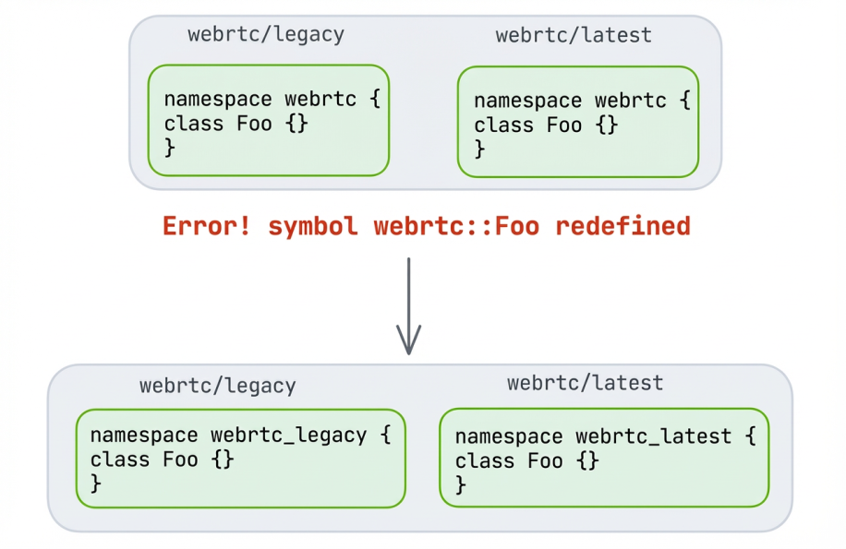Select 'namespace webrtc {' line under upper webrtc/legacy
The height and width of the screenshot is (549, 846).
(272, 100)
